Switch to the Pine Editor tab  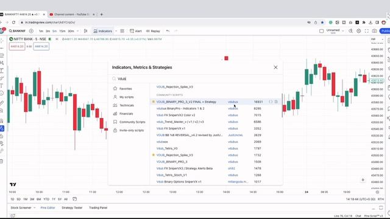(x=48, y=207)
